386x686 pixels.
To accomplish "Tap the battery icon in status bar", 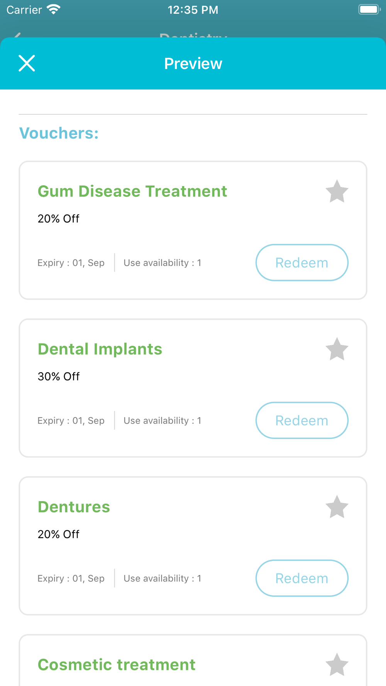I will click(369, 10).
